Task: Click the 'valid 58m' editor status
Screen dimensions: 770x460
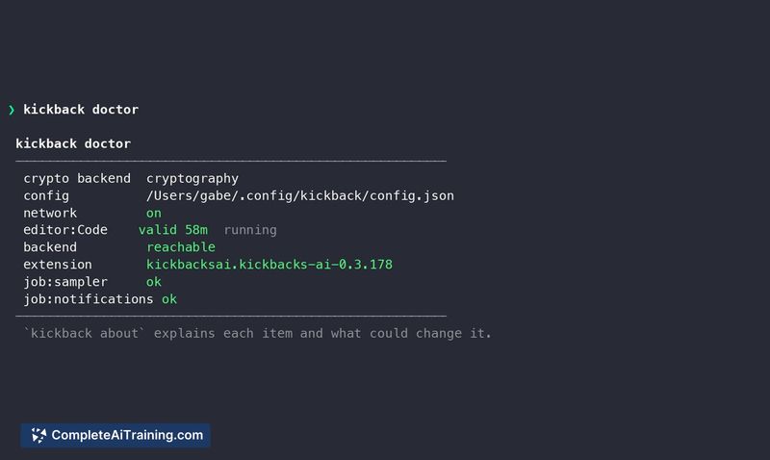Action: pyautogui.click(x=173, y=230)
